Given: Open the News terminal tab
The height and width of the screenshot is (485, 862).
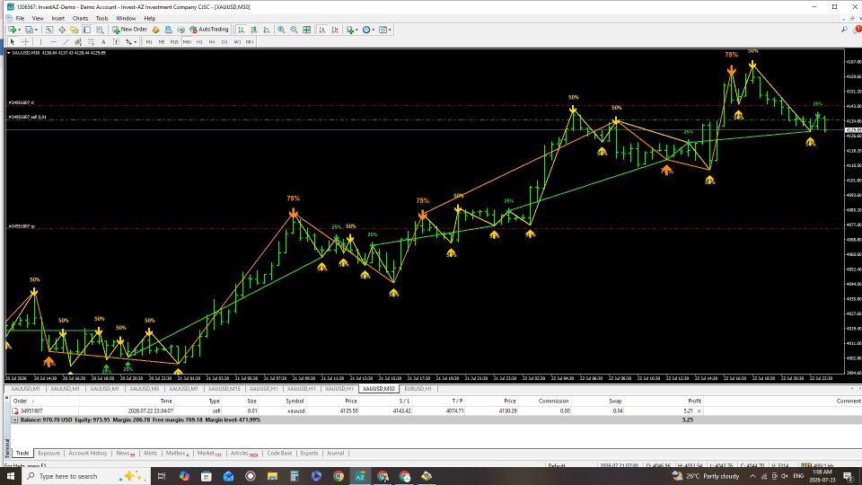Looking at the screenshot, I should pyautogui.click(x=125, y=453).
